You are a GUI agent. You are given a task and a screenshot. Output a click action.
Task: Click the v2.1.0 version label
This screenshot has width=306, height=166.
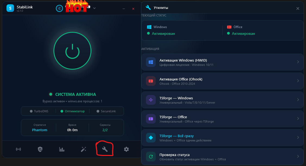click(x=20, y=11)
